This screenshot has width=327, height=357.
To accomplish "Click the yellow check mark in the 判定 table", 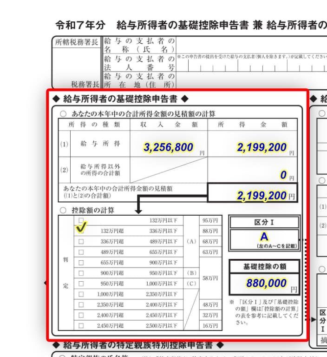I will pos(81,228).
